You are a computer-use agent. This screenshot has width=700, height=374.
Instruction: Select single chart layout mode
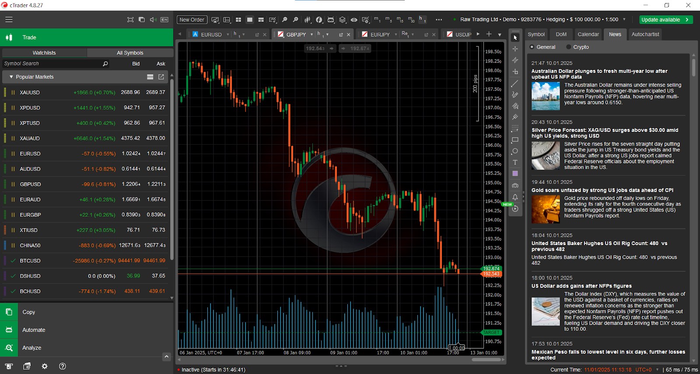249,20
